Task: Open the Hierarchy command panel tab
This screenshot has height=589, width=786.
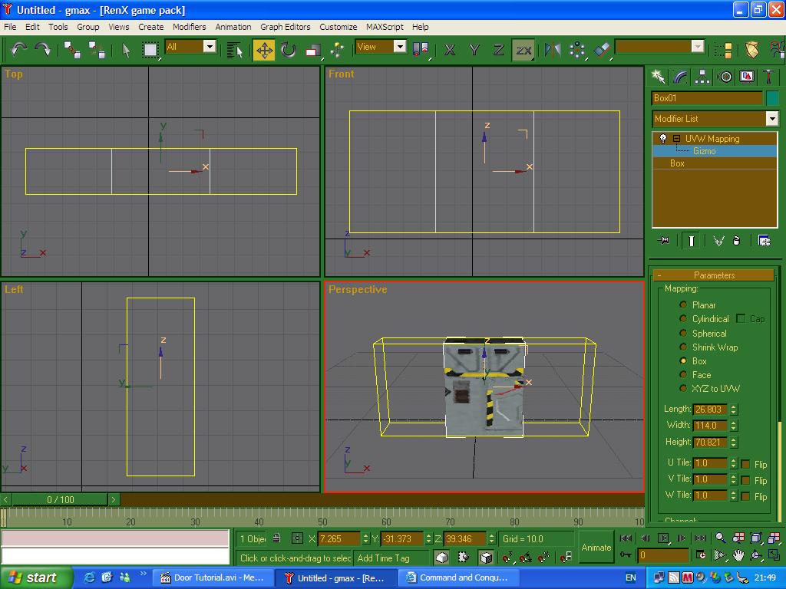Action: (x=702, y=77)
